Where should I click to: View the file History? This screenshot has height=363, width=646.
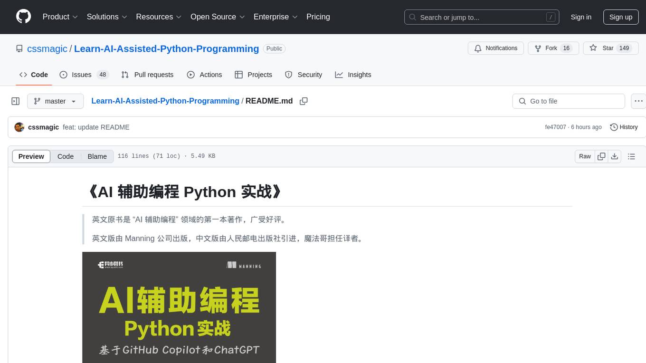(624, 127)
